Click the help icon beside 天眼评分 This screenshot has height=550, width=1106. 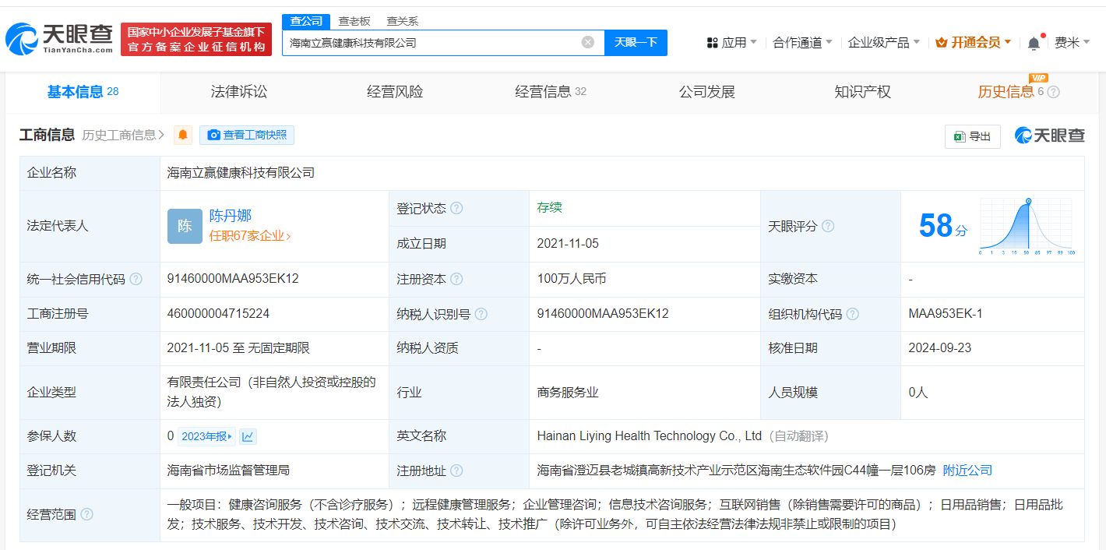[x=827, y=226]
